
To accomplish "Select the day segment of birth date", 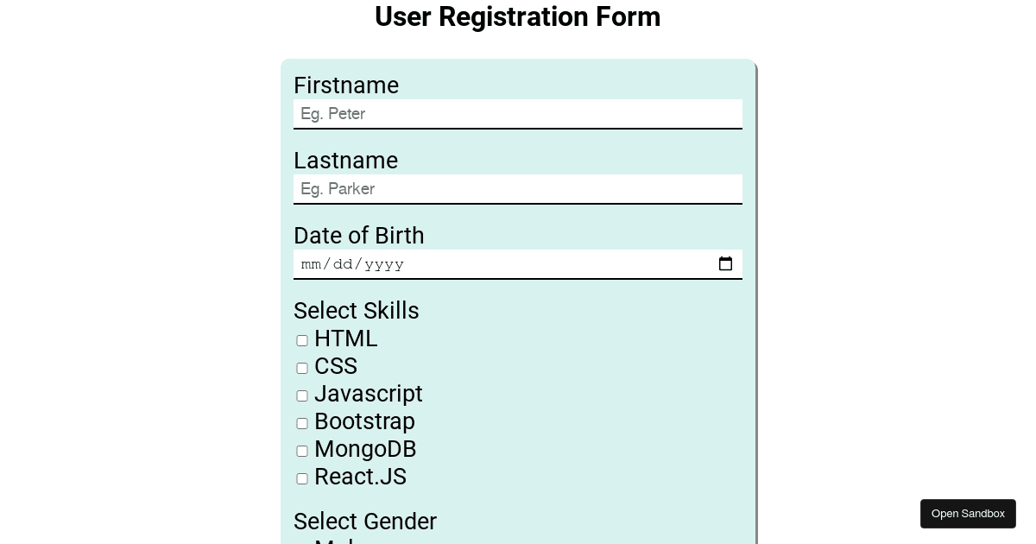I will click(343, 264).
